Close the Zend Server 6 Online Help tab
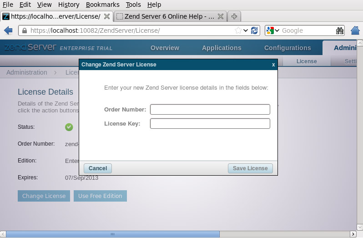The width and height of the screenshot is (363, 238). pyautogui.click(x=221, y=16)
